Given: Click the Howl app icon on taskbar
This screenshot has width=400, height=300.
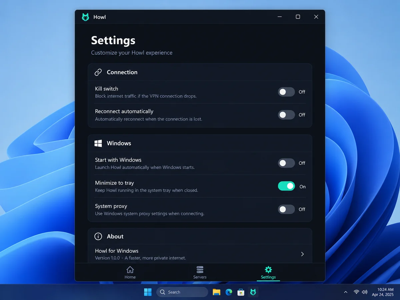Looking at the screenshot, I should point(253,292).
